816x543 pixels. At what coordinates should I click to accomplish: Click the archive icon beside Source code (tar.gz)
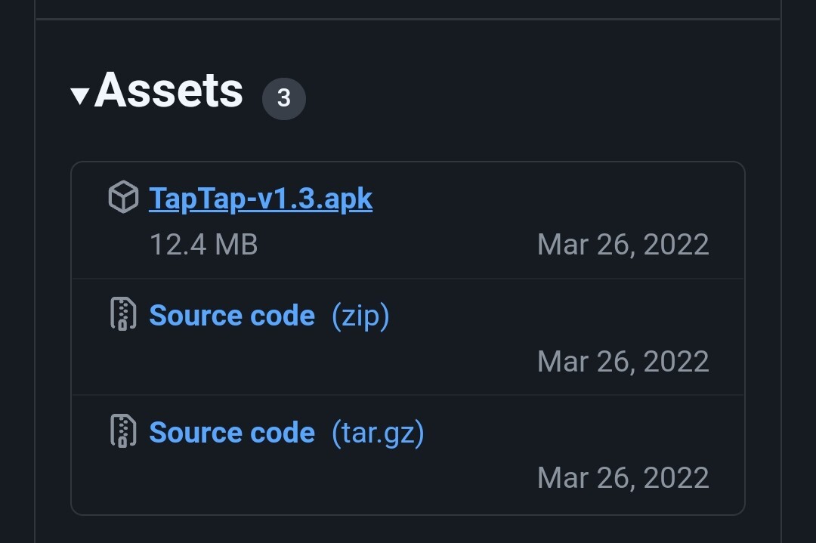123,430
